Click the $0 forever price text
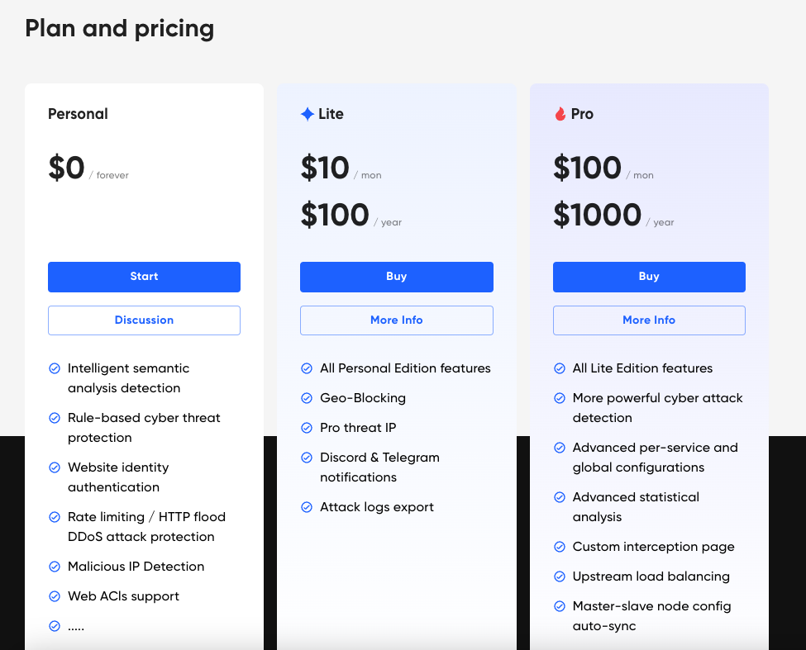This screenshot has width=806, height=650. click(x=67, y=168)
